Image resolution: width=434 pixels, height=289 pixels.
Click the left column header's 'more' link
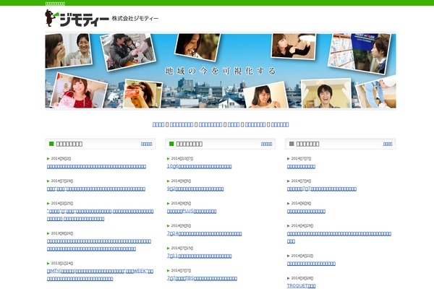coord(146,144)
